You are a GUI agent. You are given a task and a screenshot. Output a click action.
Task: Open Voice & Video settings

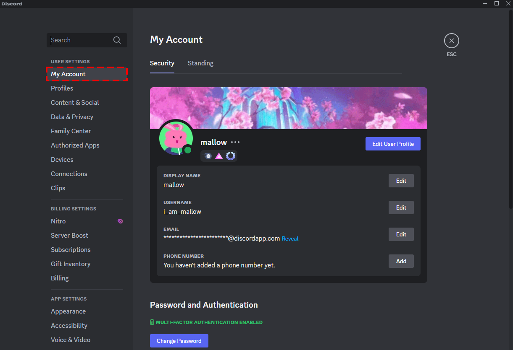(70, 340)
